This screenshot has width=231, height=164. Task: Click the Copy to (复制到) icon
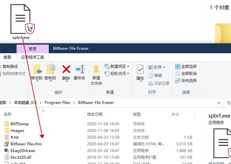tap(51, 69)
